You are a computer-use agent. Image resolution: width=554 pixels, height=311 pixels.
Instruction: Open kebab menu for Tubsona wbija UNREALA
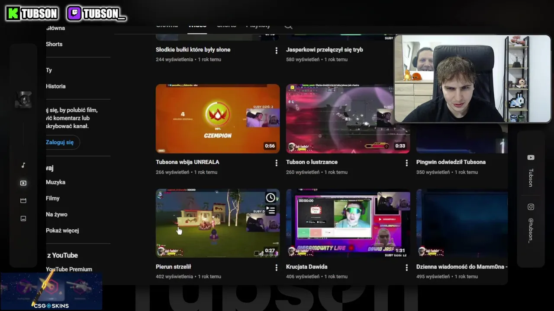point(276,163)
